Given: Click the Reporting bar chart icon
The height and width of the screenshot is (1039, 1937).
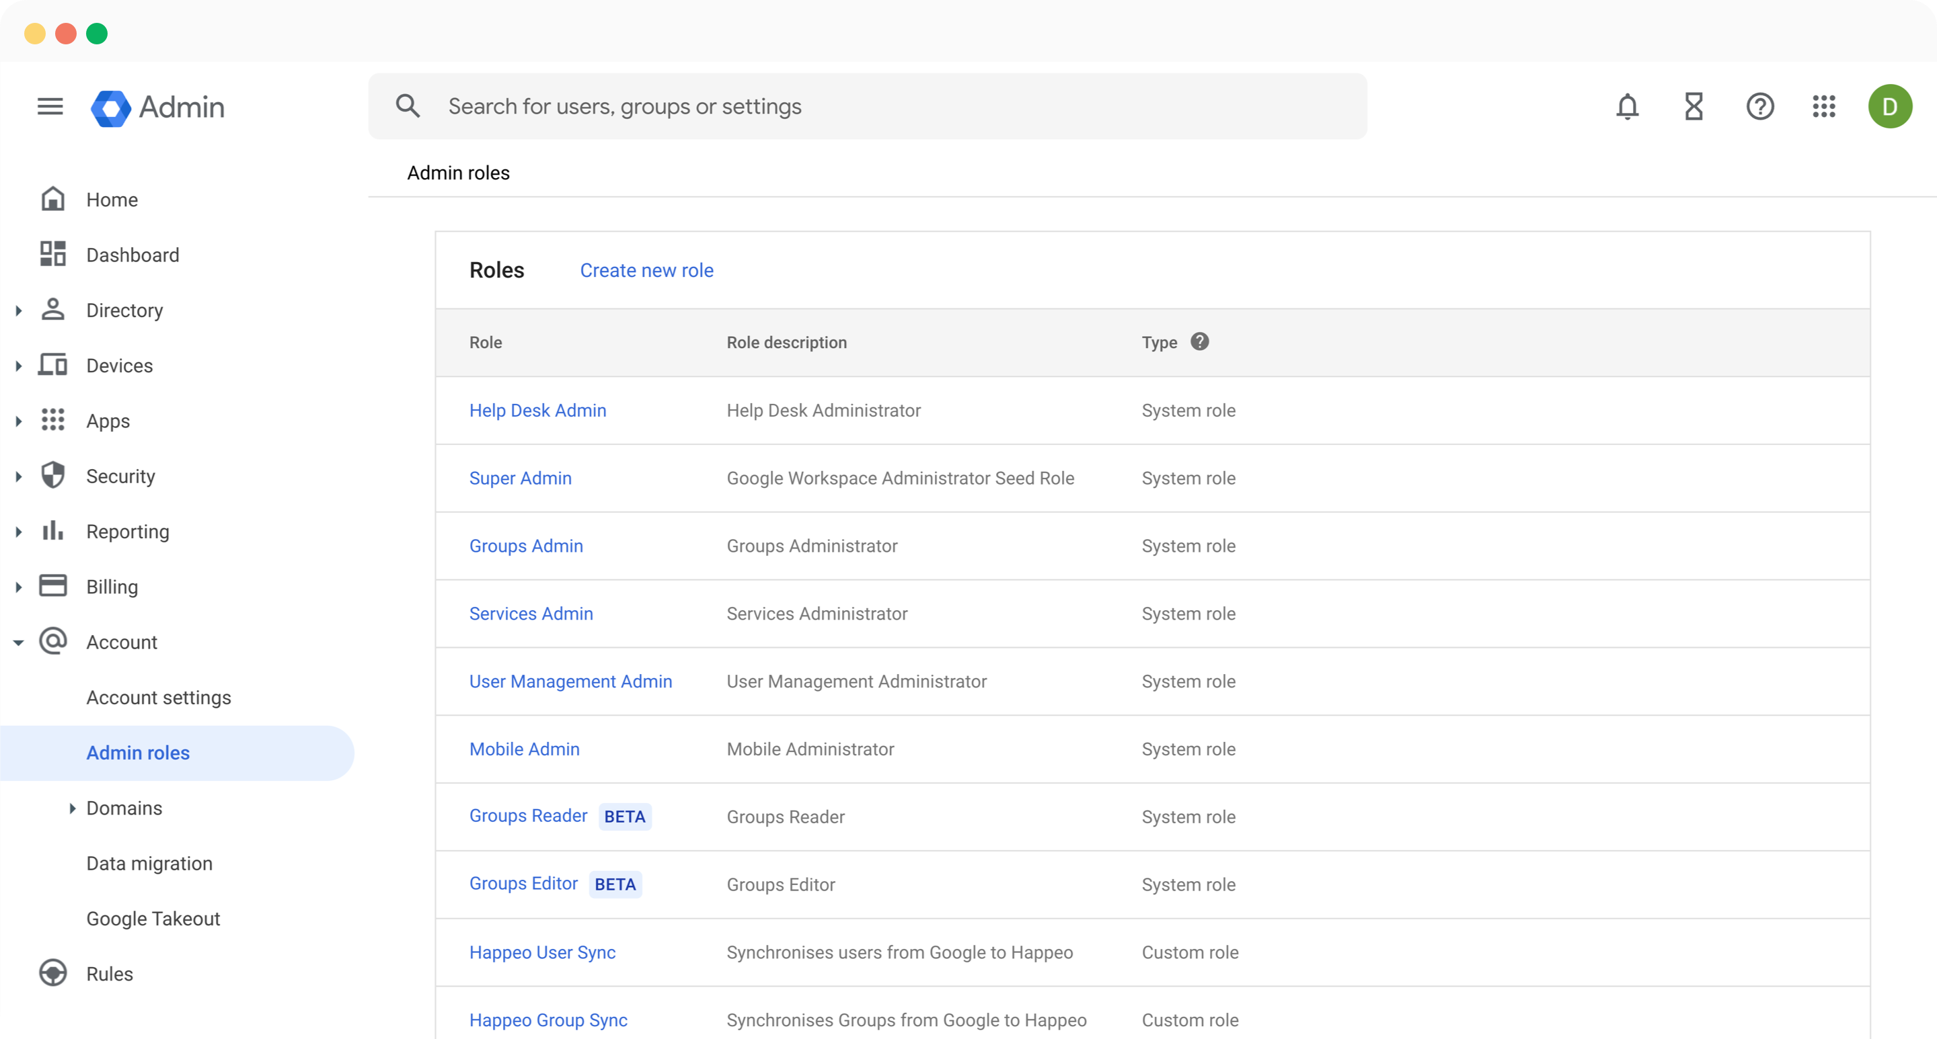Looking at the screenshot, I should [52, 530].
